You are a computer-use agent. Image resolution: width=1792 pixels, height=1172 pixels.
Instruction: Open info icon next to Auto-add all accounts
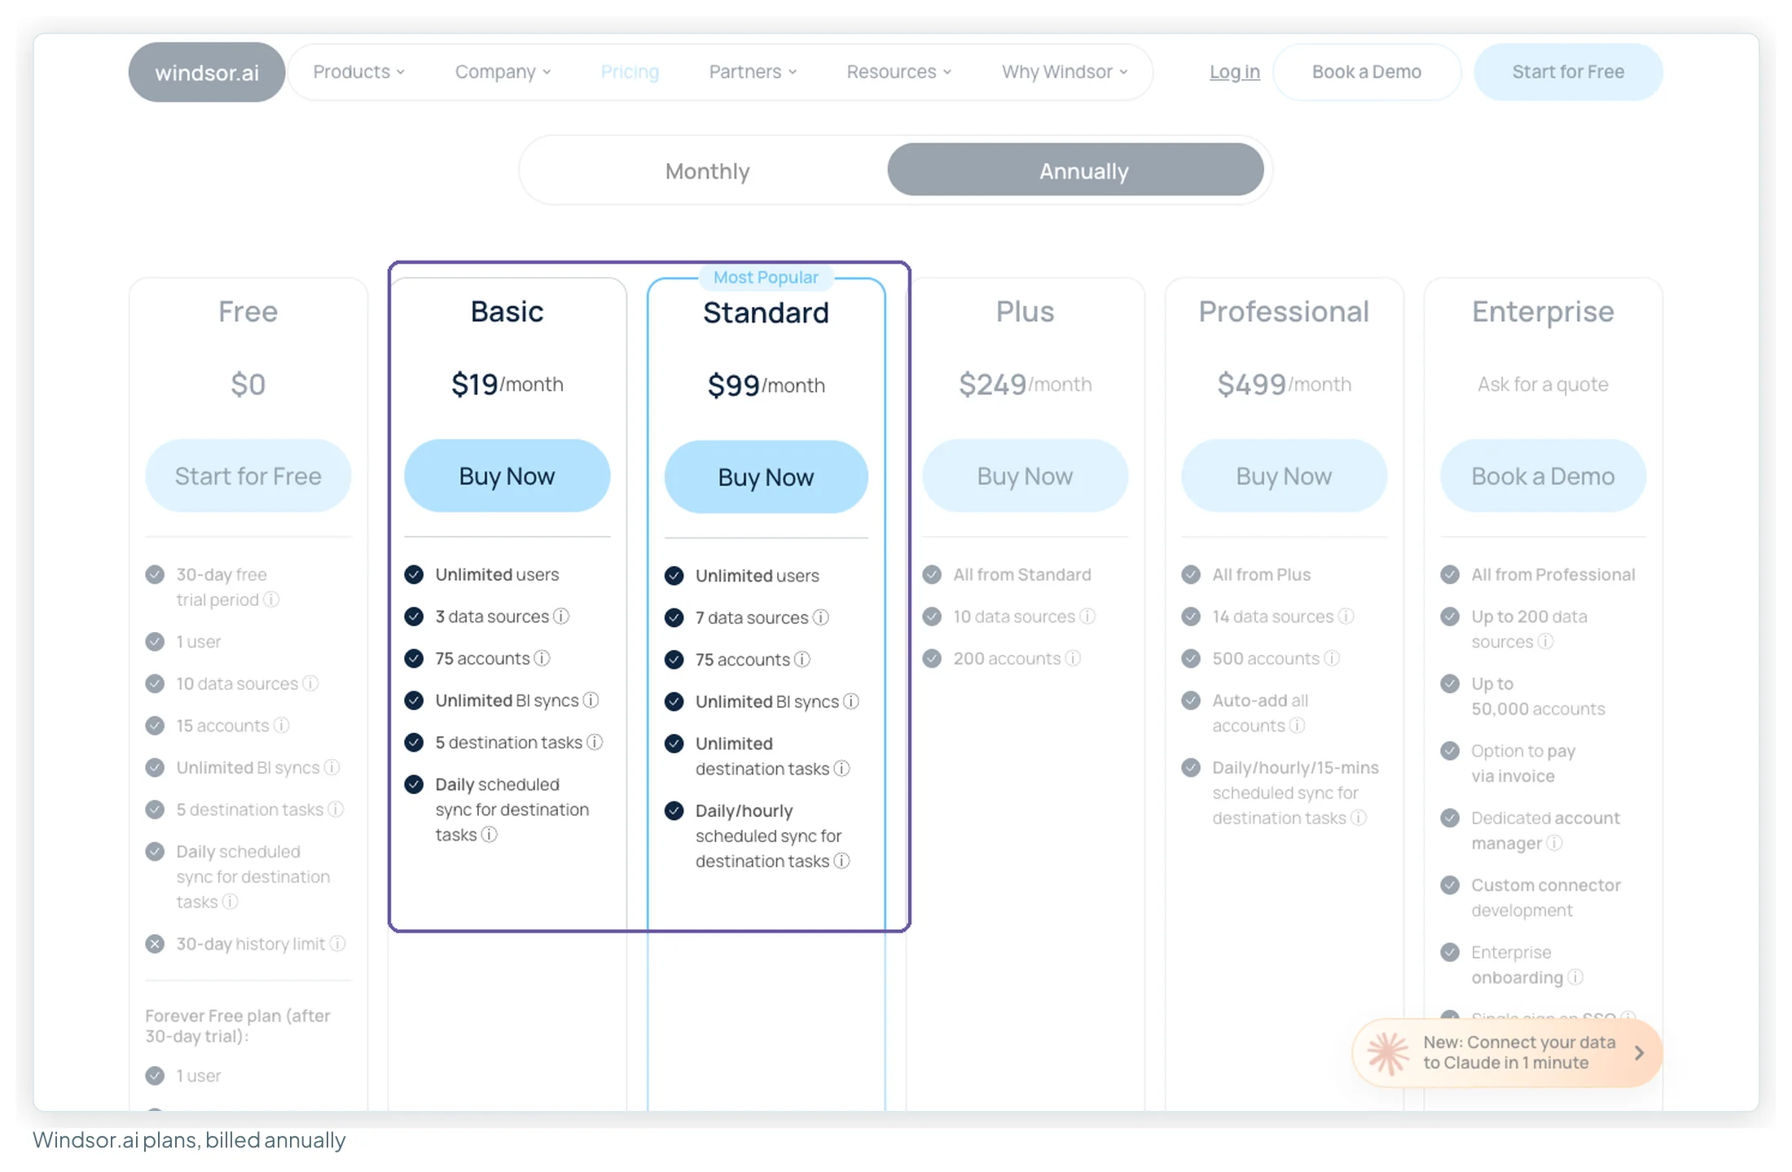1298,725
